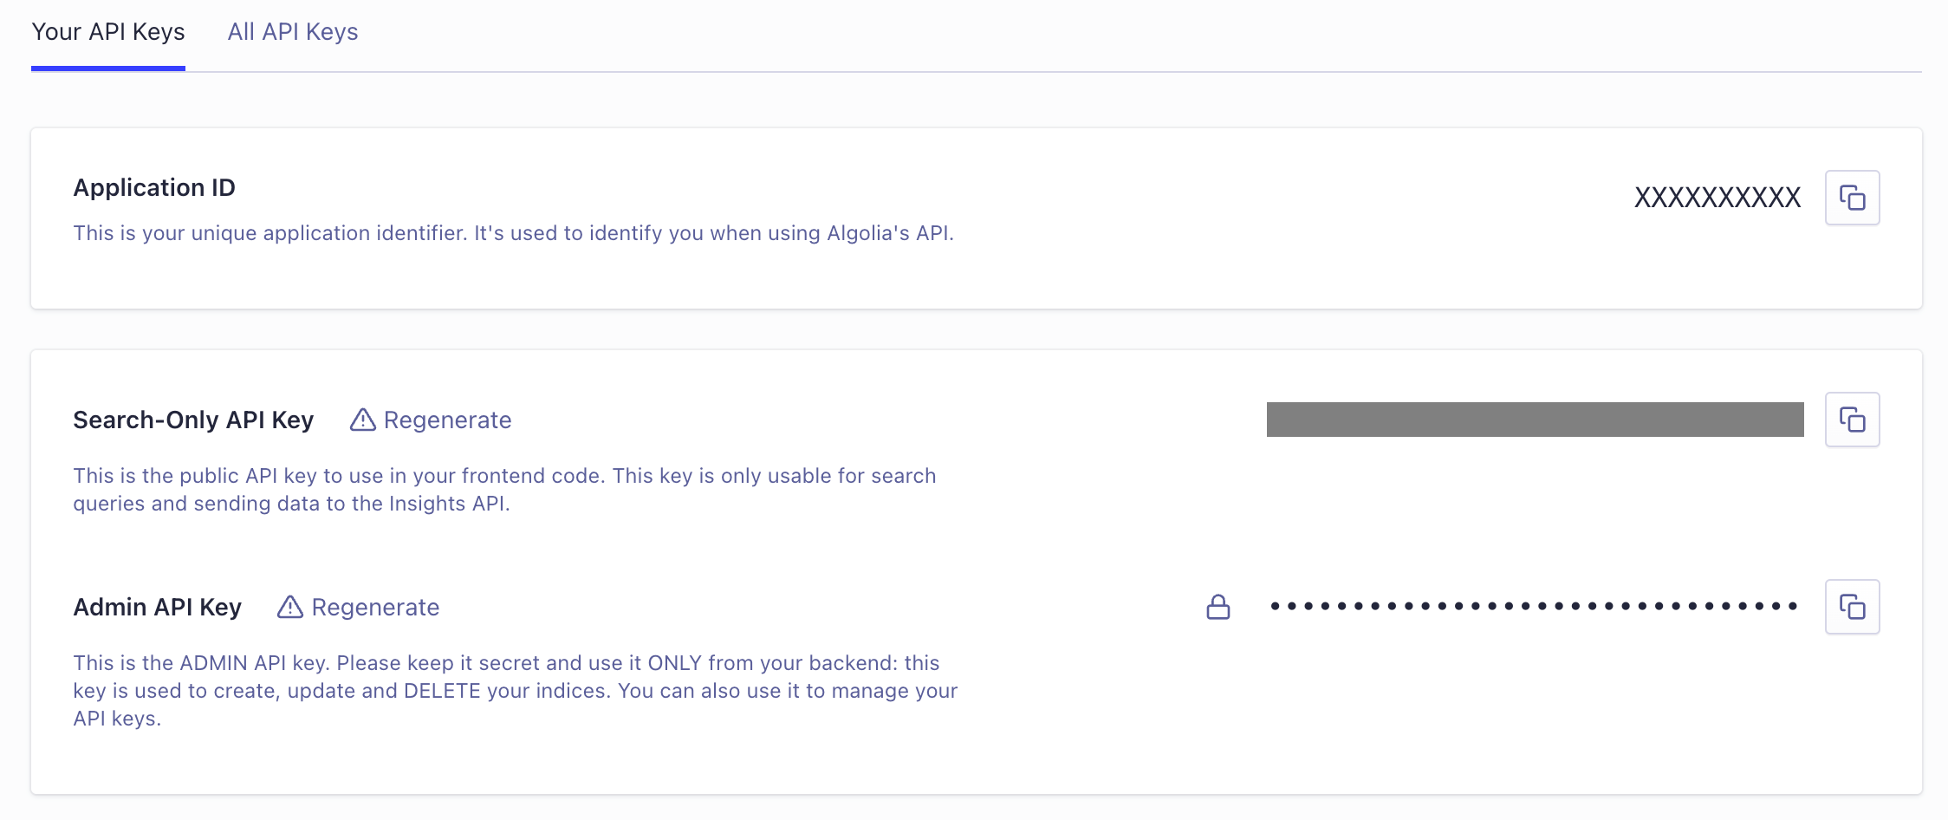Regenerate the Search-Only API Key

click(447, 419)
